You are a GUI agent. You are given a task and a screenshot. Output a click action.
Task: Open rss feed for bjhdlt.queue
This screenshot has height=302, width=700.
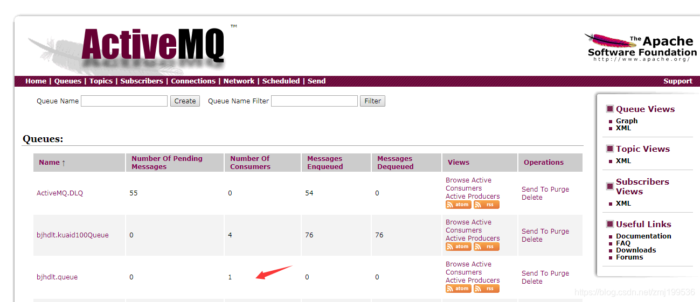point(487,289)
